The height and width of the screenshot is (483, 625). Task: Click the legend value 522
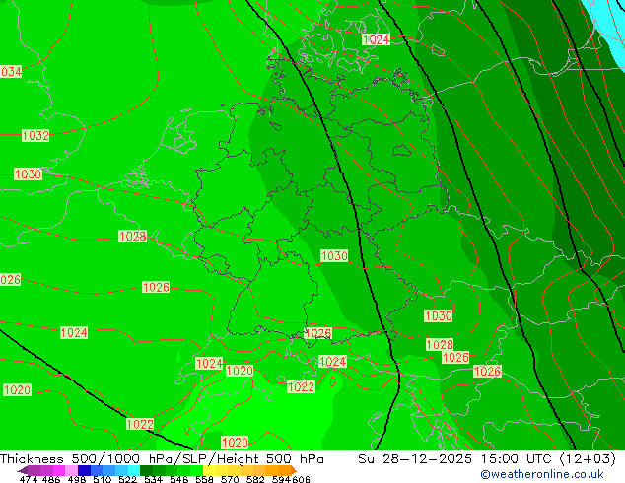click(127, 479)
